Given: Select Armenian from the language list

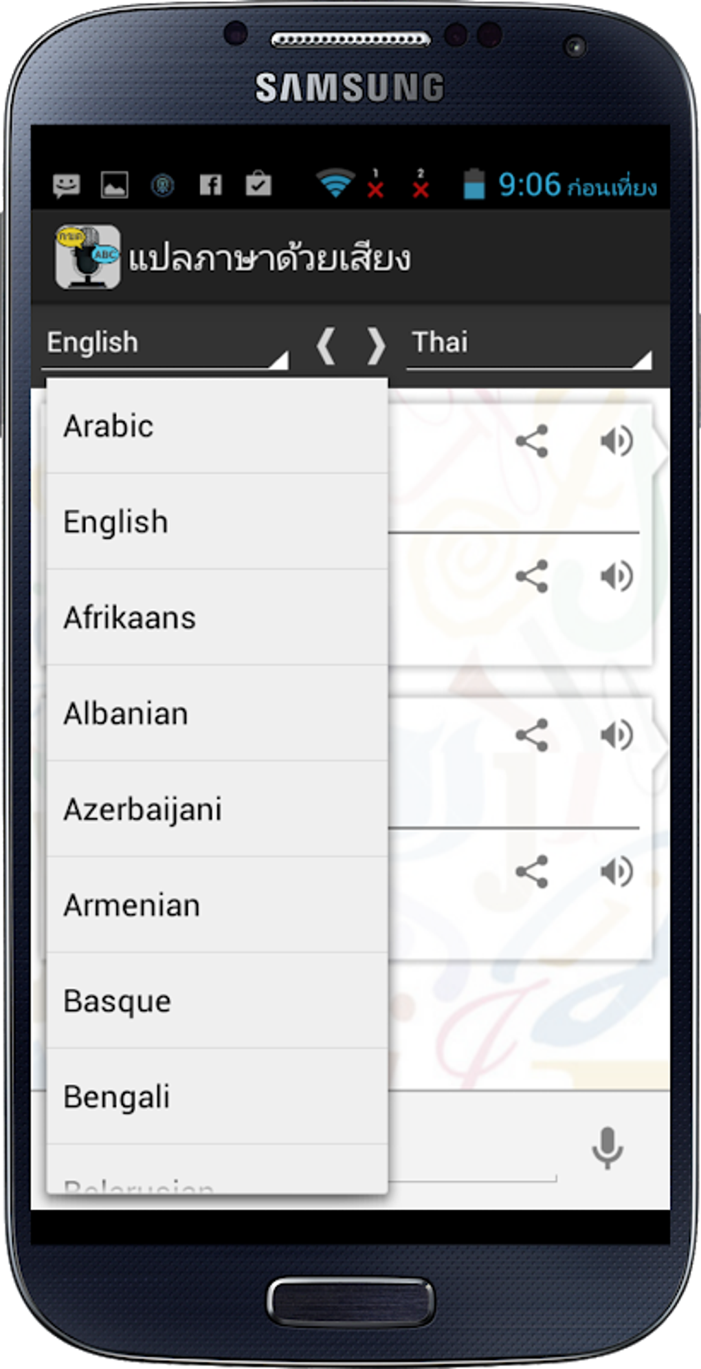Looking at the screenshot, I should pyautogui.click(x=216, y=905).
